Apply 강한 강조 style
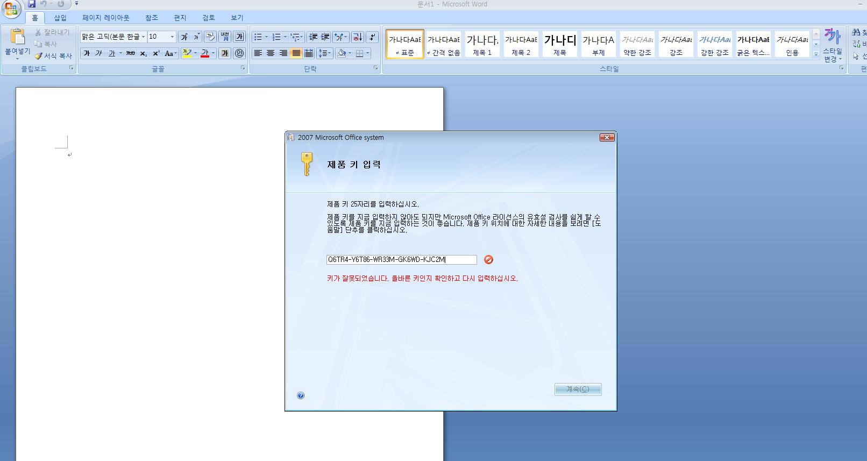This screenshot has width=867, height=461. [714, 44]
